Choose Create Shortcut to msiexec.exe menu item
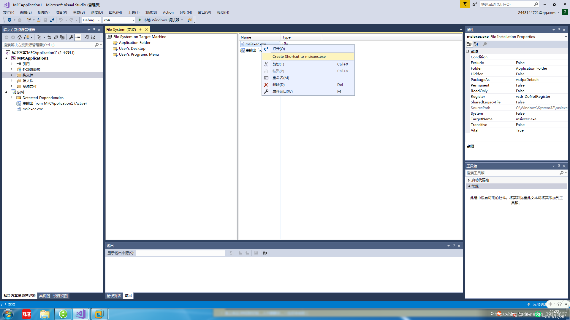 coord(308,57)
